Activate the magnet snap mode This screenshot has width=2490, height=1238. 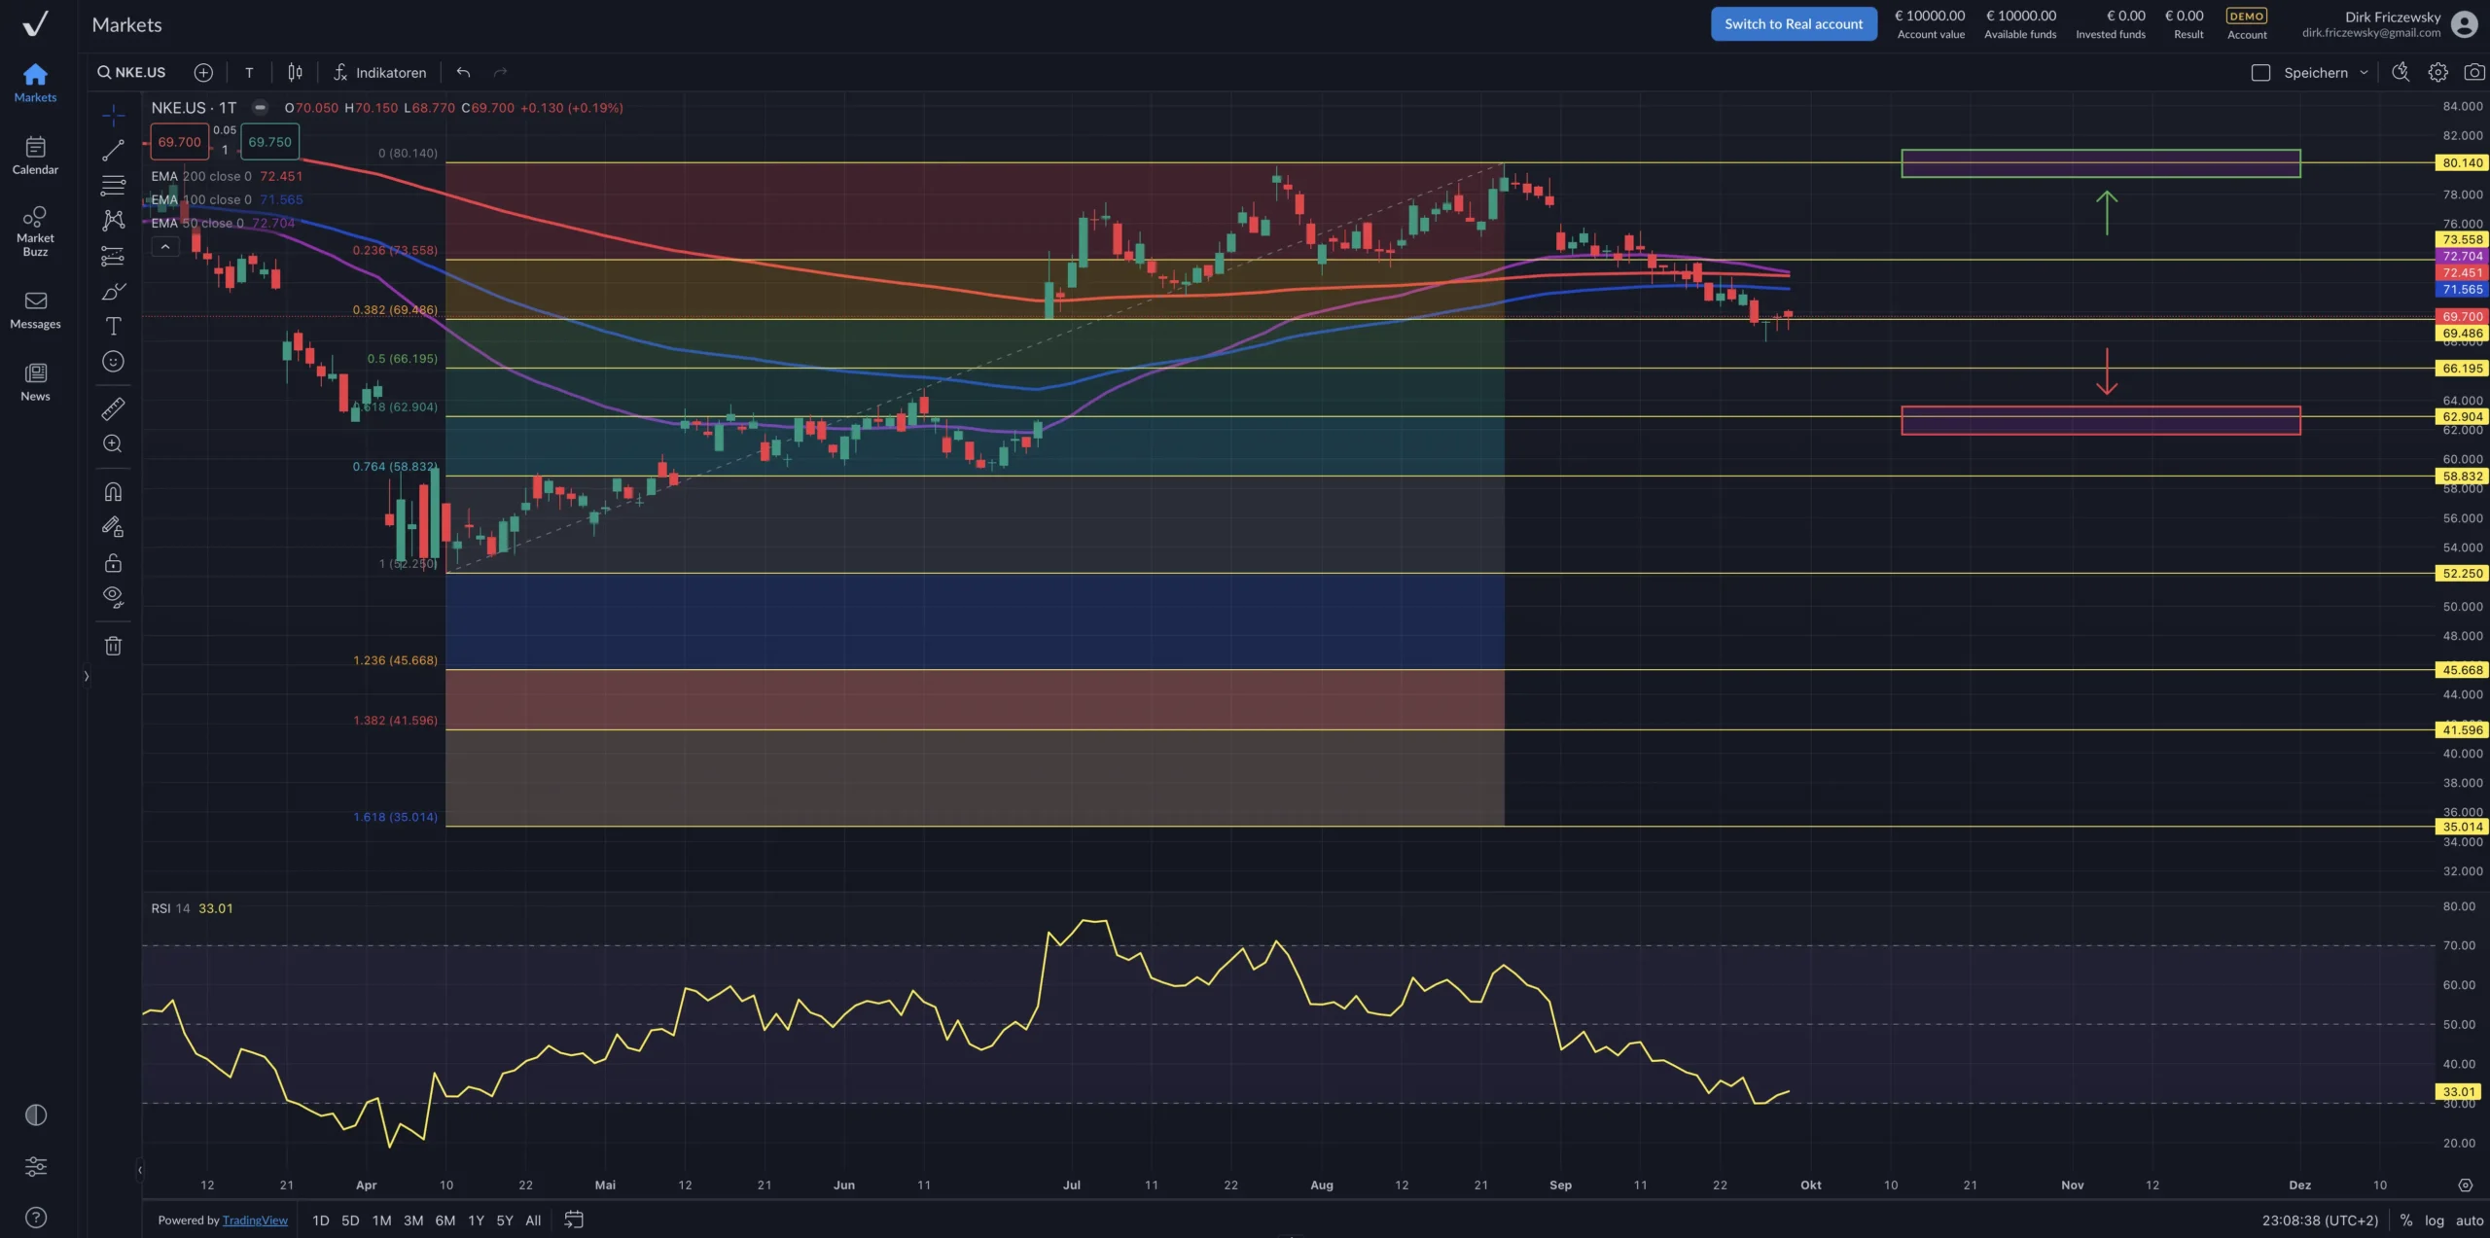point(113,492)
